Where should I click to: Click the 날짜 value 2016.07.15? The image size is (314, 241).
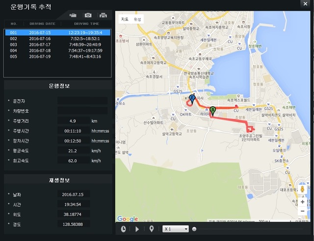74,194
